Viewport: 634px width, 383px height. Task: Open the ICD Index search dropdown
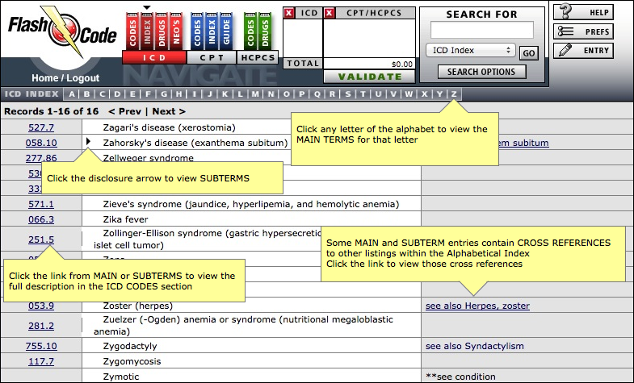[471, 51]
